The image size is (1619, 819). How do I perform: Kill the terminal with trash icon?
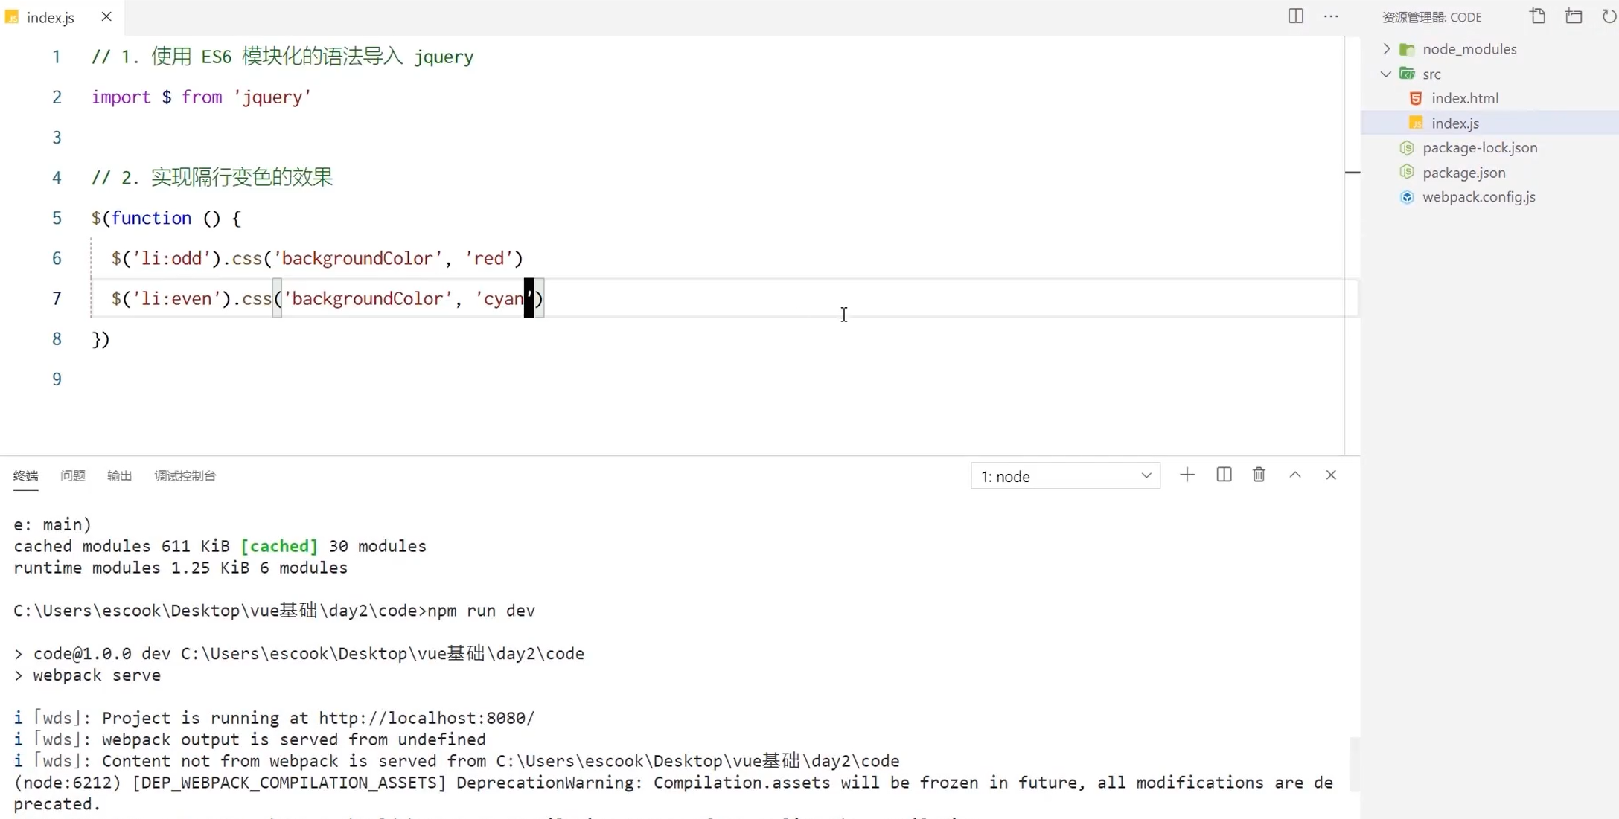click(x=1259, y=475)
